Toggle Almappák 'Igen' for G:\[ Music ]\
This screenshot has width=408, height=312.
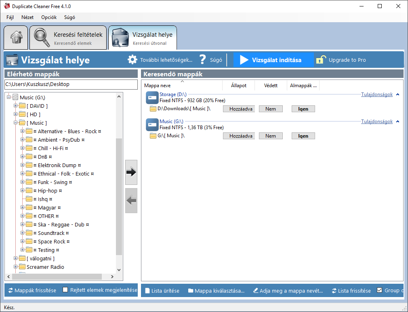pyautogui.click(x=303, y=136)
